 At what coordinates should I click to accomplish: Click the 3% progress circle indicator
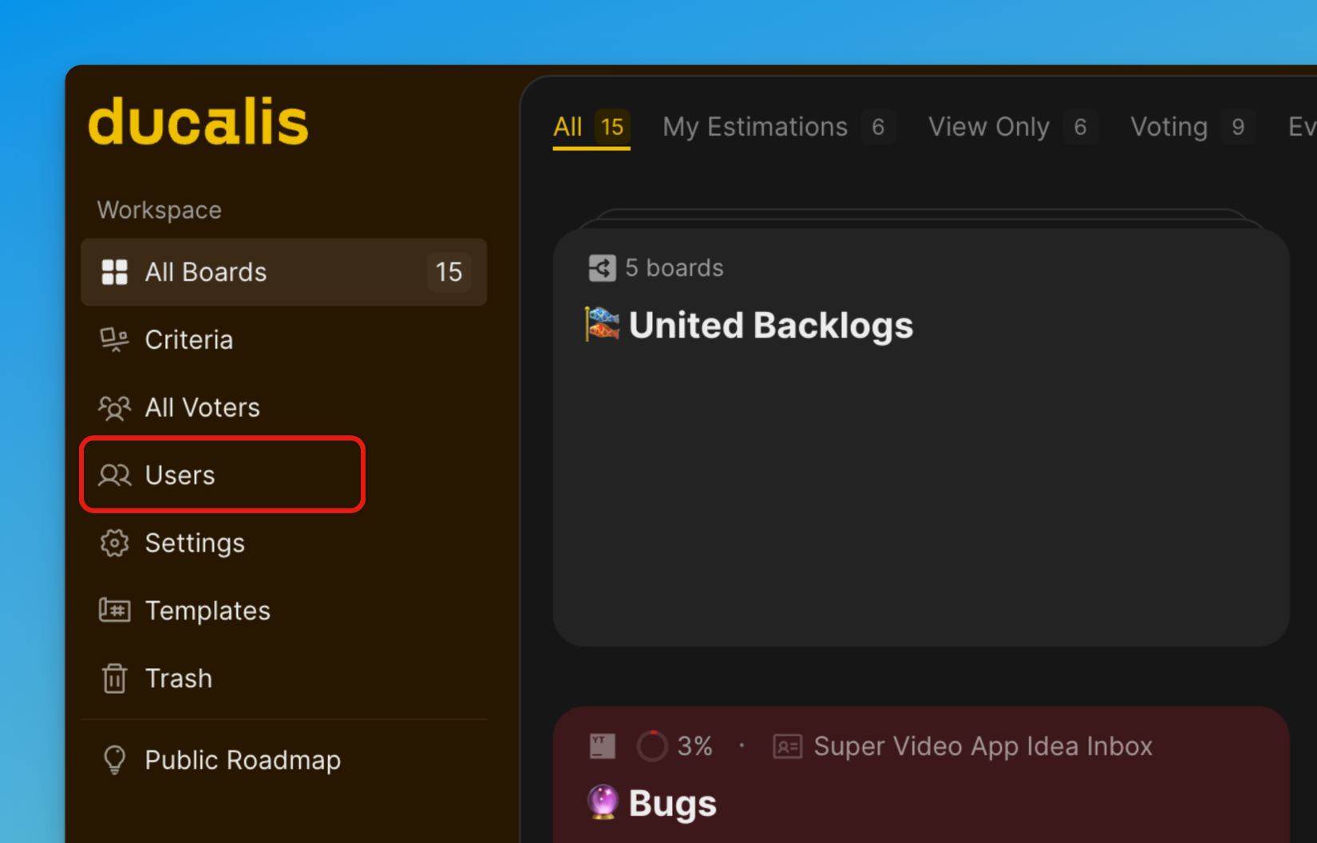tap(651, 746)
